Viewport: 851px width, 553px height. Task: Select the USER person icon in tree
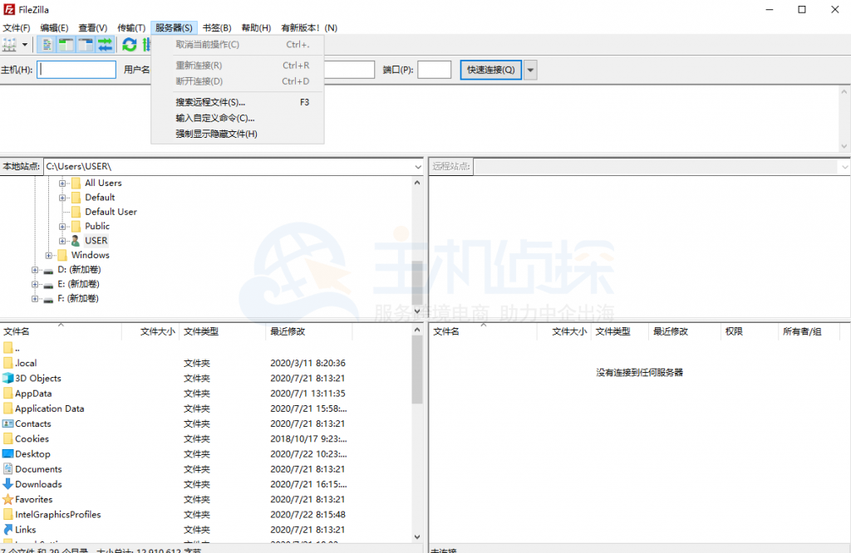point(76,241)
